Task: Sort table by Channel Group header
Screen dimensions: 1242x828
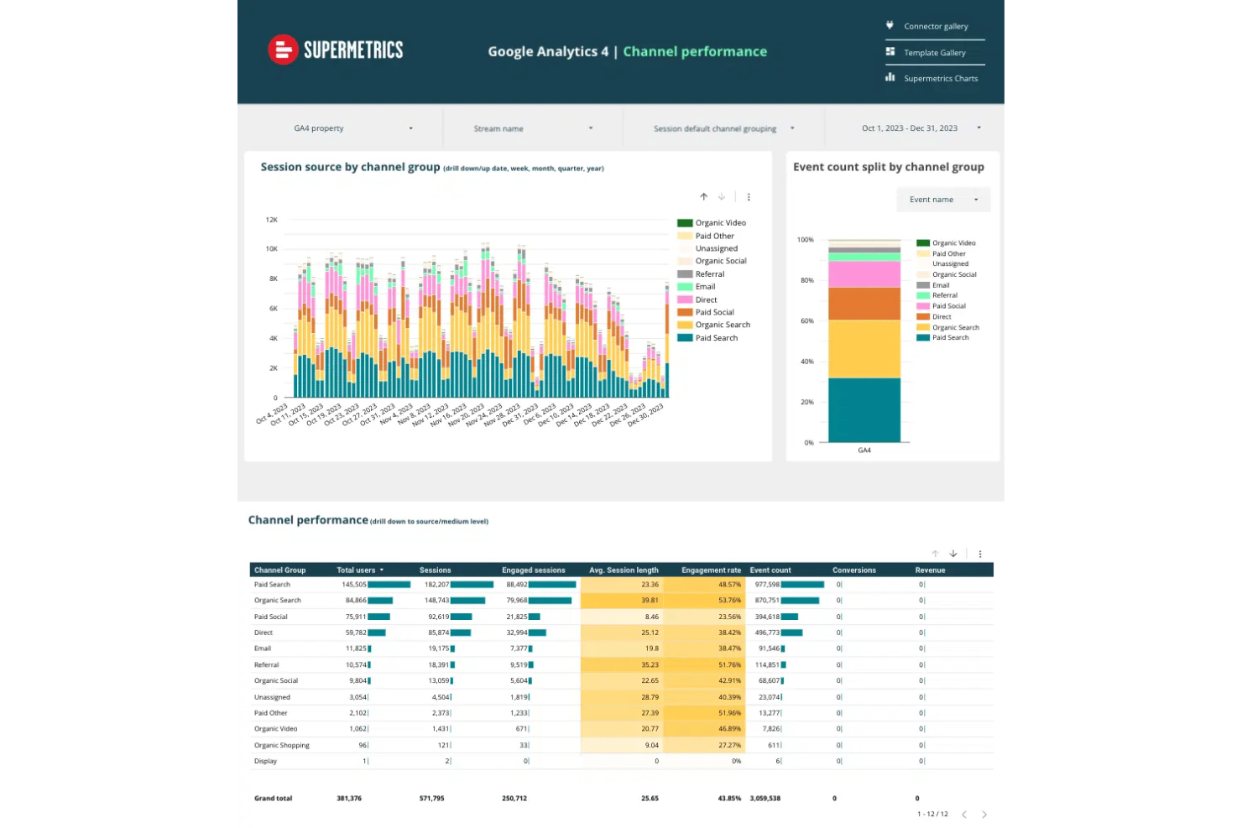Action: [279, 570]
